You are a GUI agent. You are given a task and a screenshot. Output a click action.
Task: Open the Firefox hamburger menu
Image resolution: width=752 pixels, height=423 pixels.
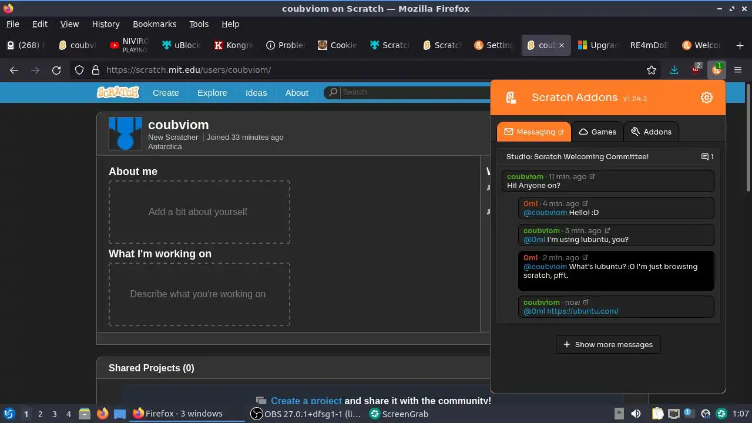pyautogui.click(x=738, y=70)
